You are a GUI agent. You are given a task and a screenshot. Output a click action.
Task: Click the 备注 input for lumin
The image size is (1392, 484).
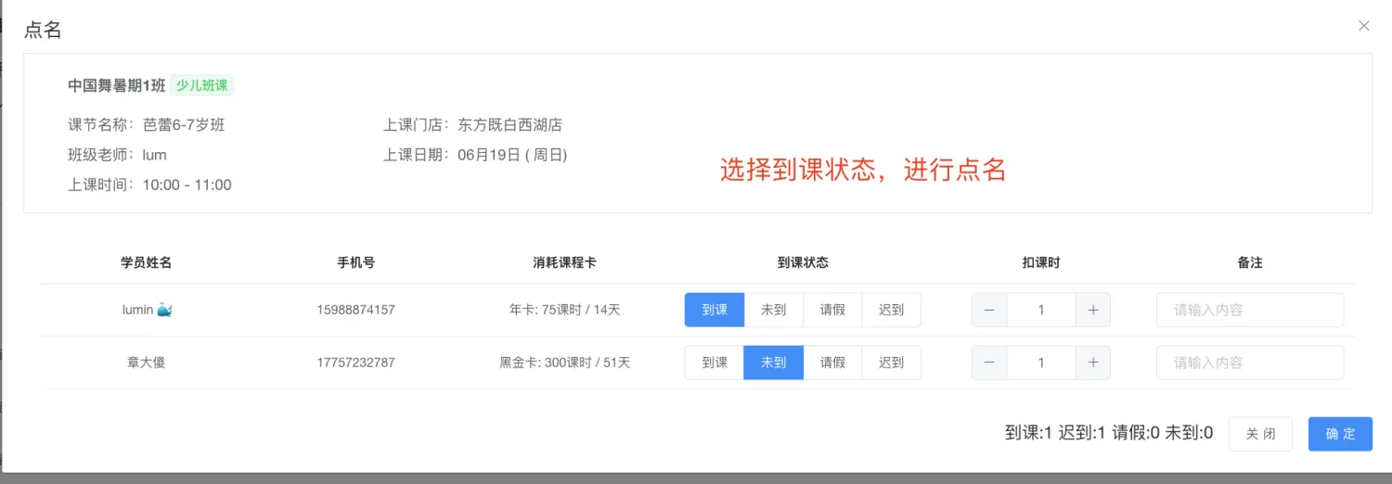click(x=1249, y=311)
